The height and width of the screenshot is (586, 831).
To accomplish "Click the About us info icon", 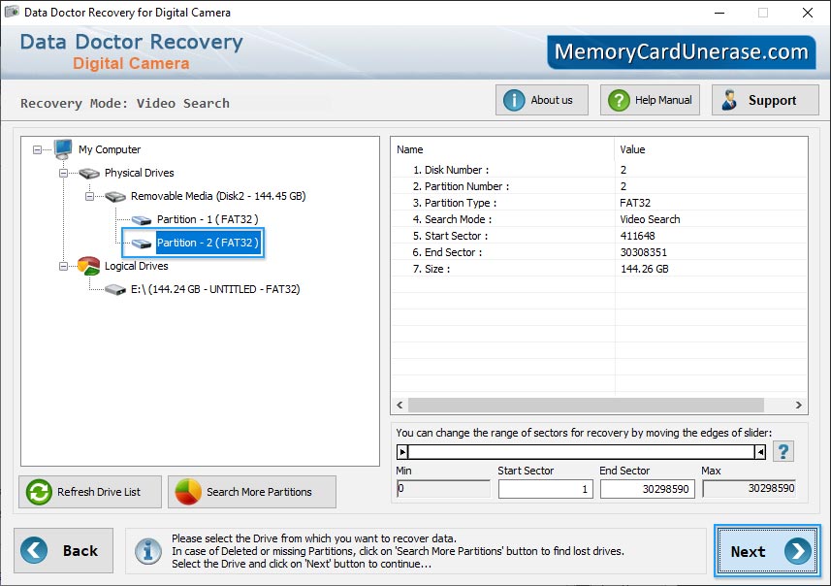I will coord(514,100).
